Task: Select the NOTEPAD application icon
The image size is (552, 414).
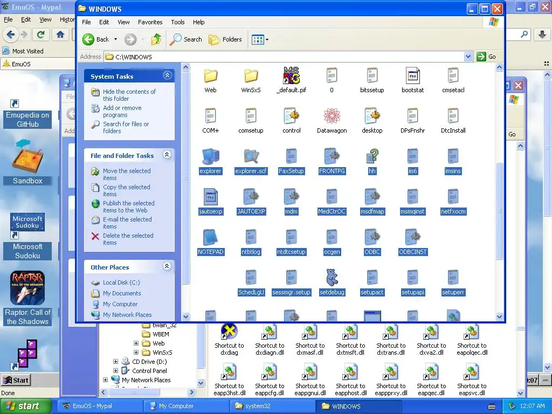Action: pos(210,237)
